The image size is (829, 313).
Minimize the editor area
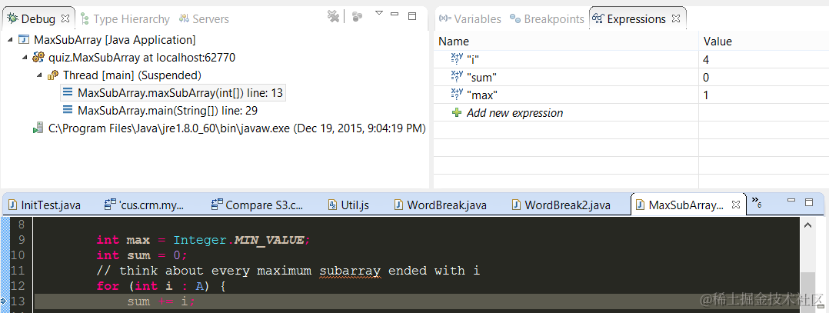[x=791, y=201]
